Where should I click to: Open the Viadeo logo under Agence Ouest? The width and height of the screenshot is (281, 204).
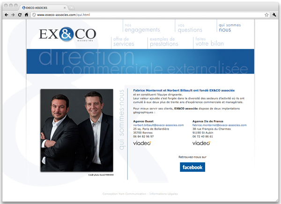[x=142, y=143]
